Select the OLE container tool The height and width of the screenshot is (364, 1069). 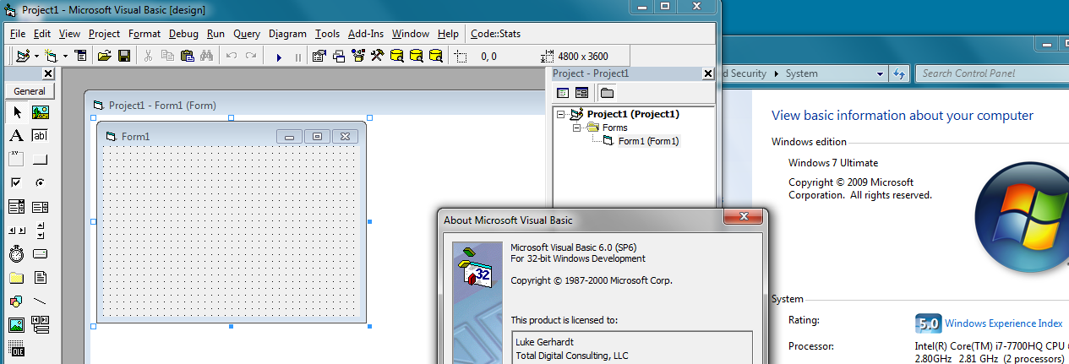[16, 348]
